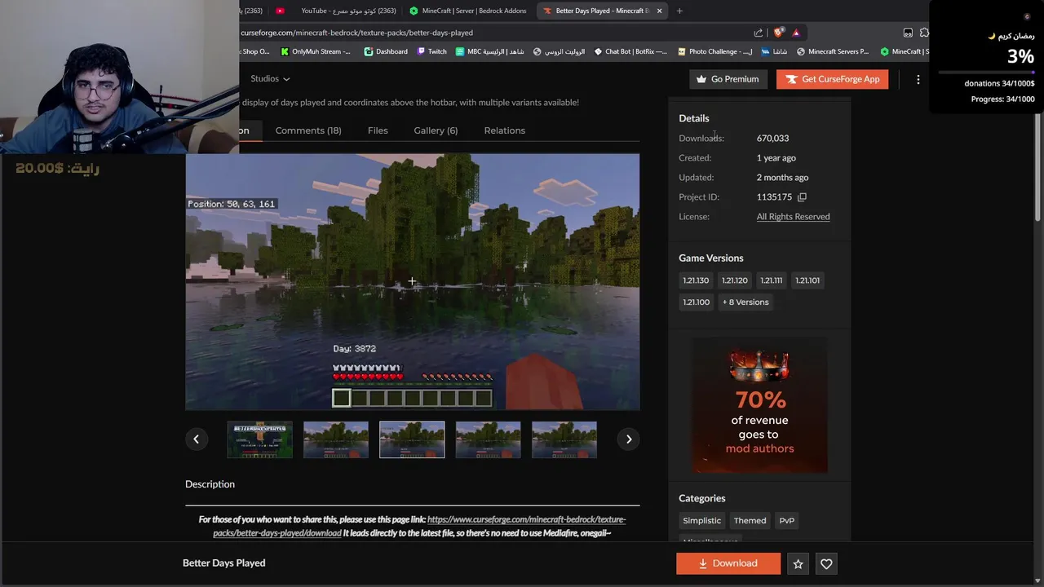
Task: Open a new browser tab
Action: click(679, 11)
